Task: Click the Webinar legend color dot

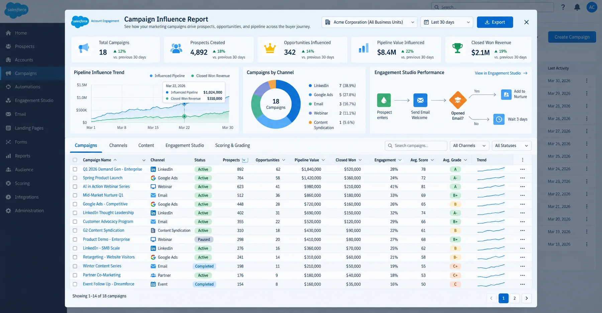Action: click(310, 113)
